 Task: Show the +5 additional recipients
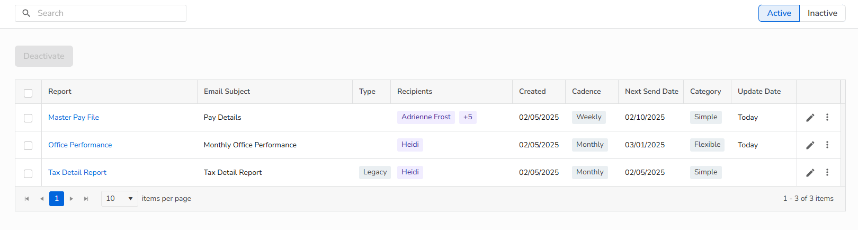pyautogui.click(x=468, y=117)
